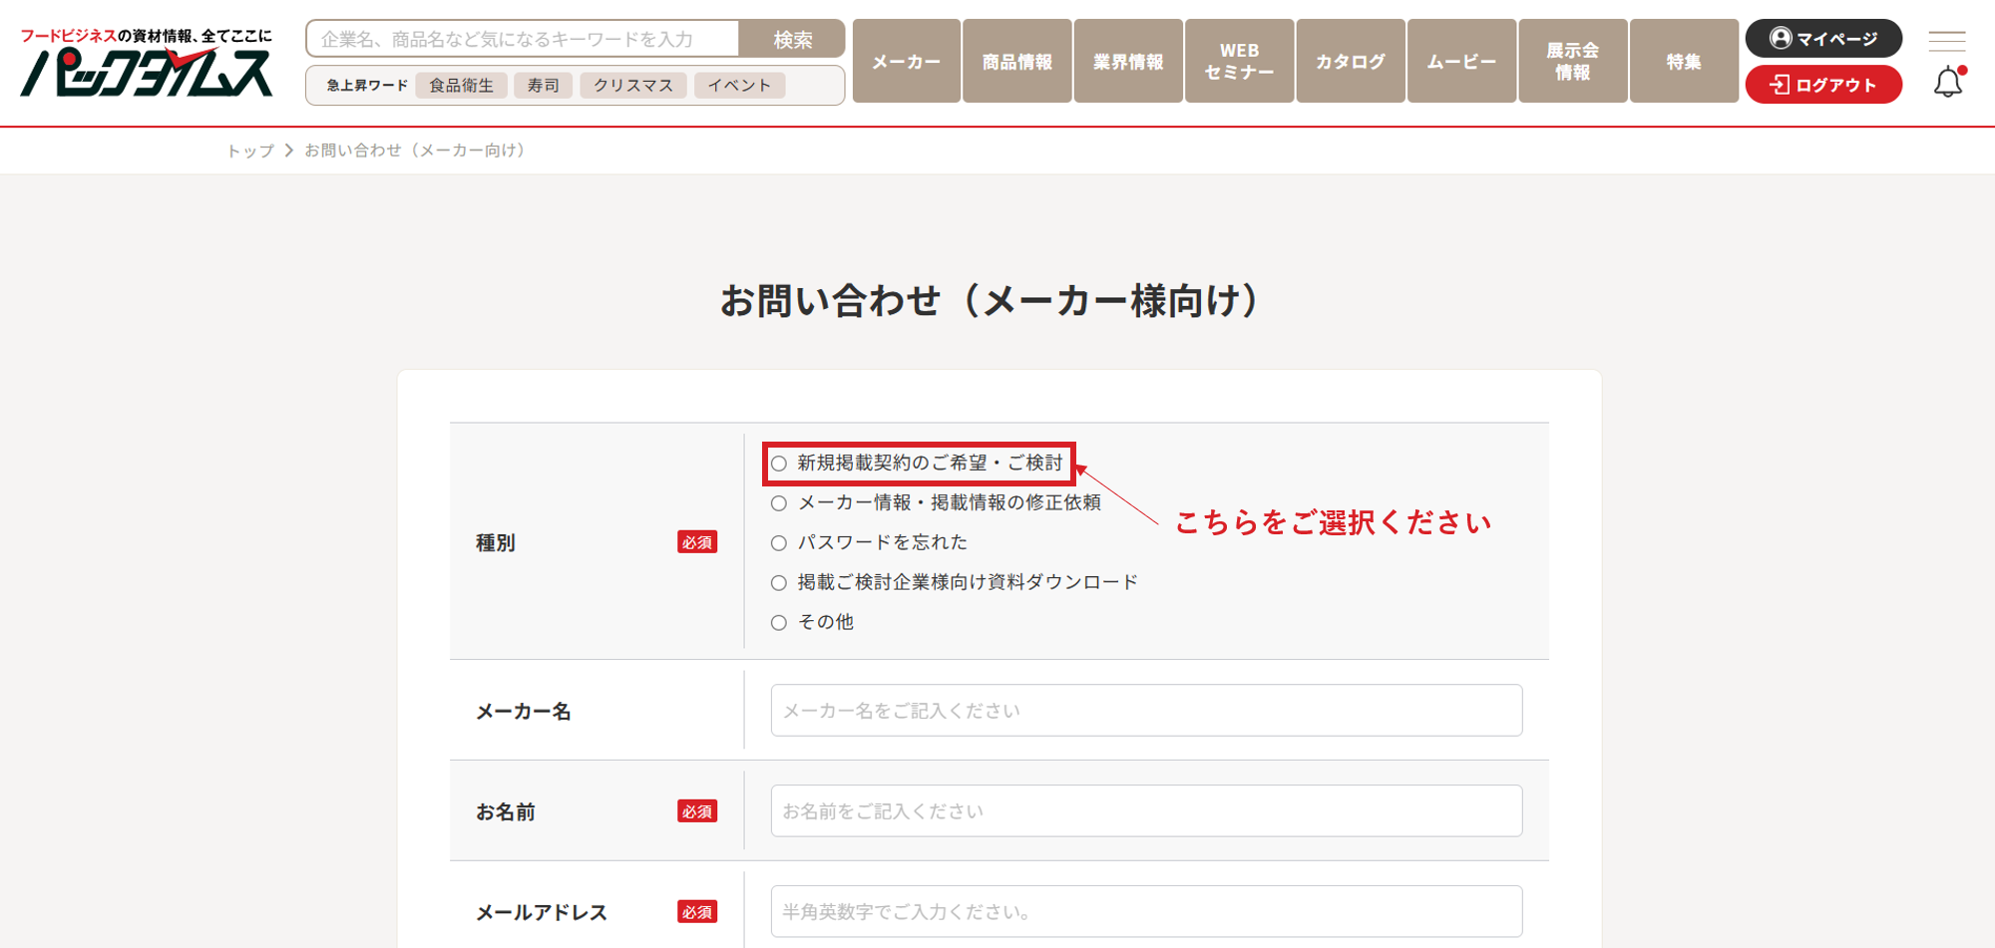This screenshot has width=1995, height=948.
Task: Open the メーカー navigation menu
Action: click(906, 62)
